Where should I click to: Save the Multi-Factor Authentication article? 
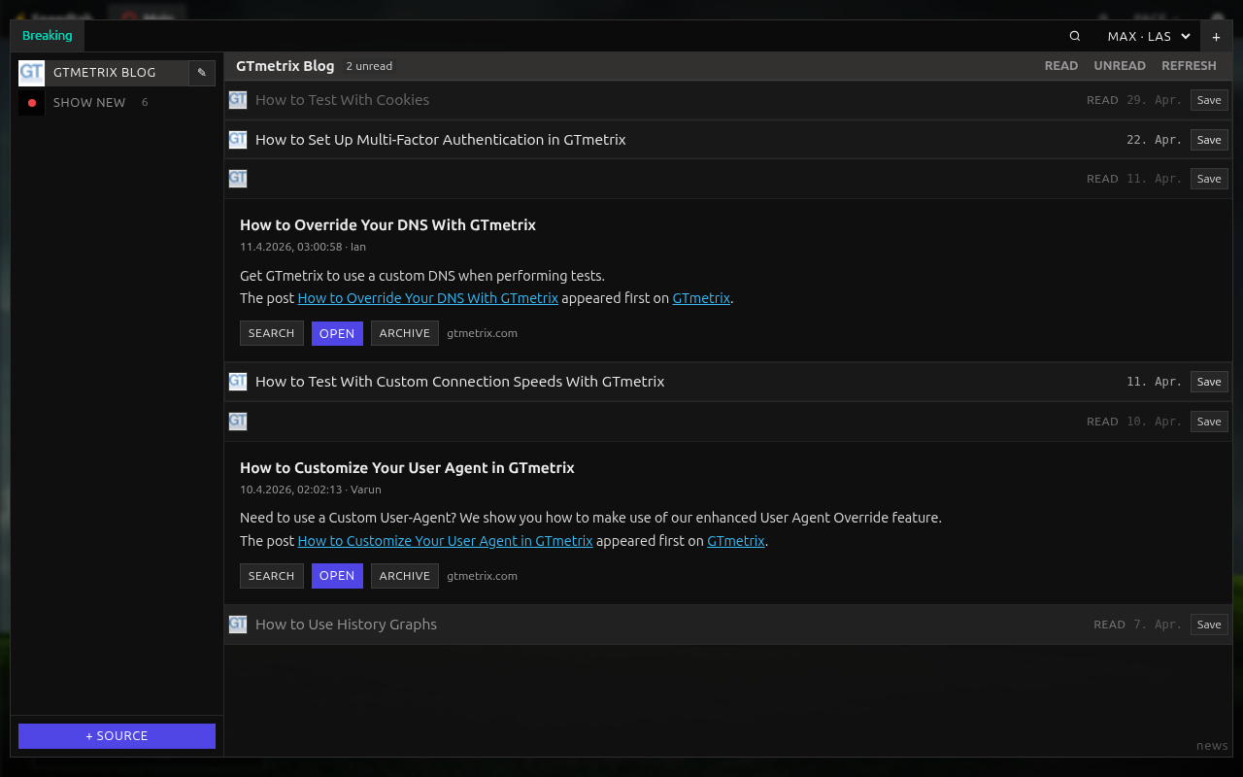(1209, 140)
